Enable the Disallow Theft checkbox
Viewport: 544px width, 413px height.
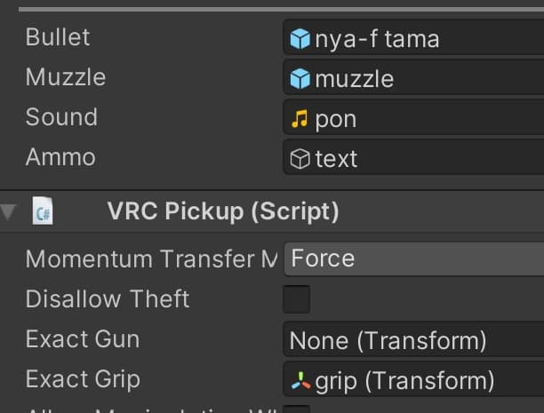pyautogui.click(x=296, y=299)
